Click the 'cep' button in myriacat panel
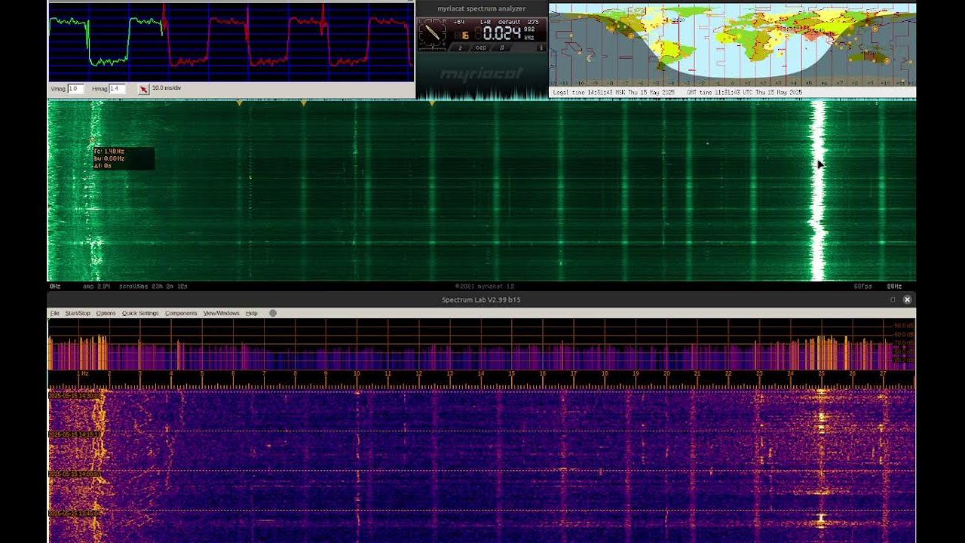Screen dimensions: 965x543 pyautogui.click(x=481, y=48)
